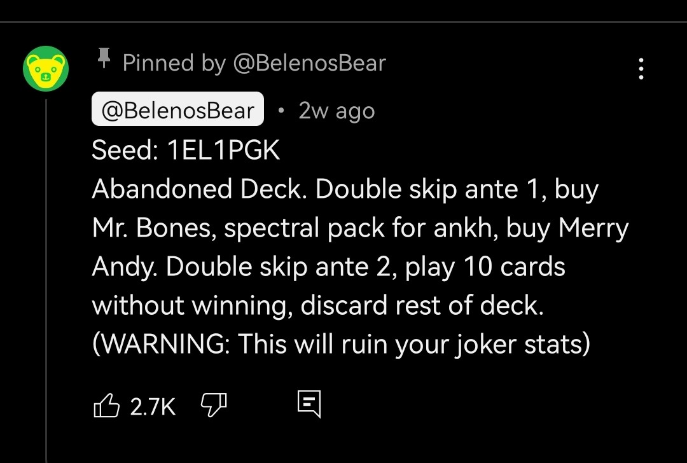Select the Pinned by @BelenosBear label

[x=254, y=62]
